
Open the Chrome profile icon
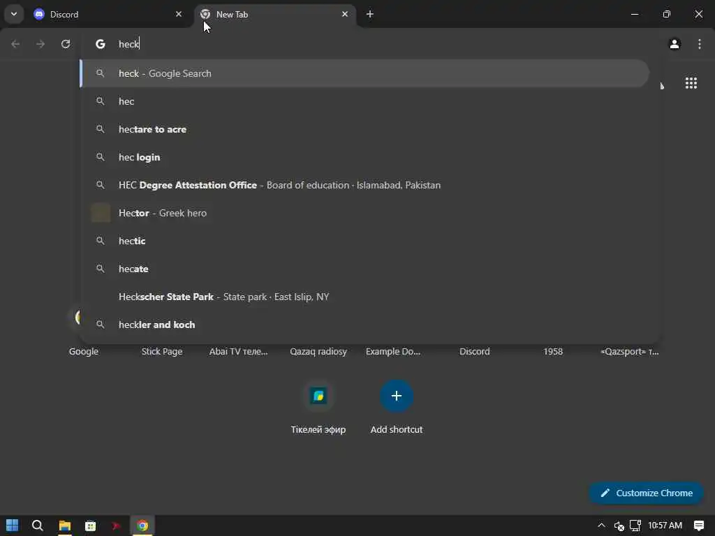pyautogui.click(x=675, y=44)
